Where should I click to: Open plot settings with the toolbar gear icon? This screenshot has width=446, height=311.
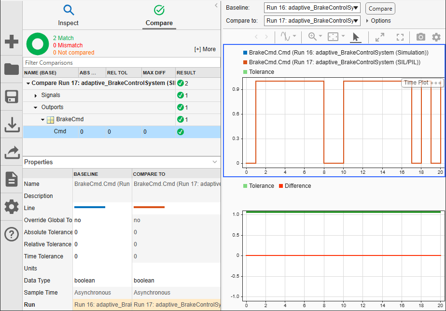coord(436,37)
